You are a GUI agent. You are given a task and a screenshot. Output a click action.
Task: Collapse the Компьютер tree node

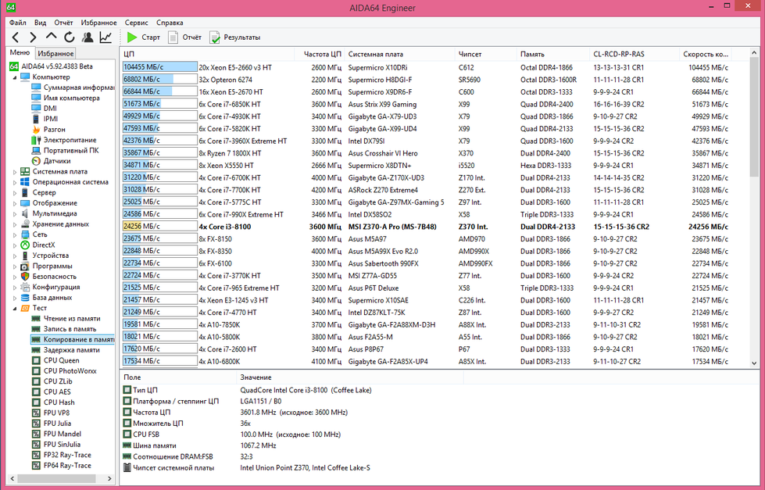coord(15,77)
